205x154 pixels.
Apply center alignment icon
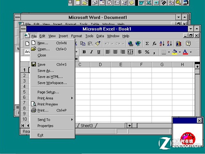tap(115, 52)
